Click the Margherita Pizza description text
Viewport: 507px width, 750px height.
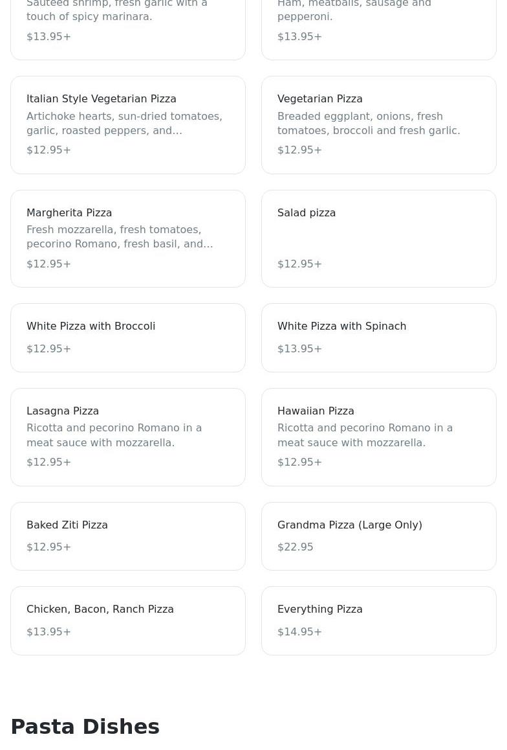[x=120, y=237]
